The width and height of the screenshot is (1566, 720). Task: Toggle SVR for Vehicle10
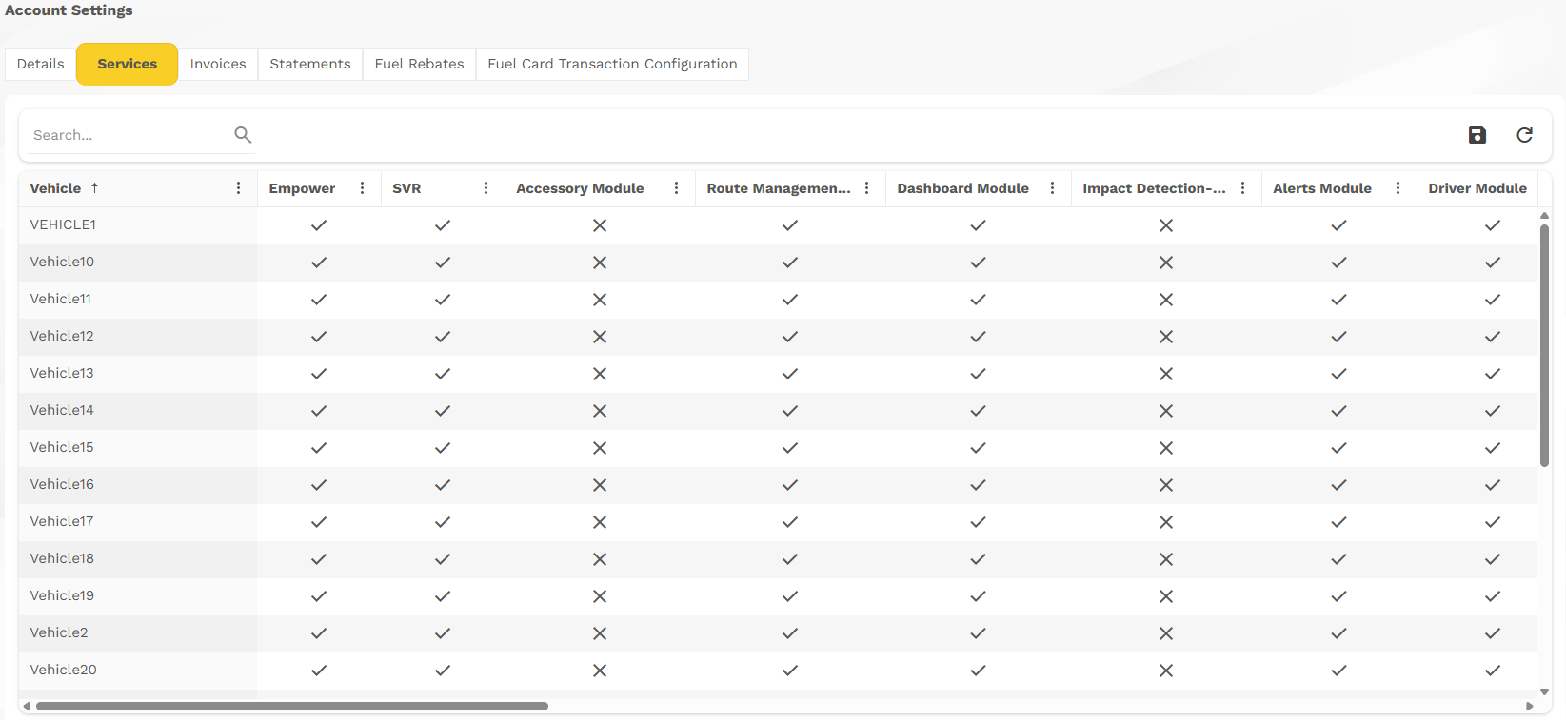coord(443,263)
